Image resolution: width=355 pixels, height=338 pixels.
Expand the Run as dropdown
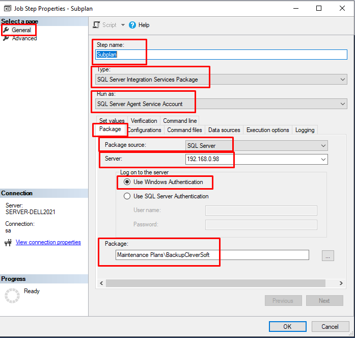(342, 104)
